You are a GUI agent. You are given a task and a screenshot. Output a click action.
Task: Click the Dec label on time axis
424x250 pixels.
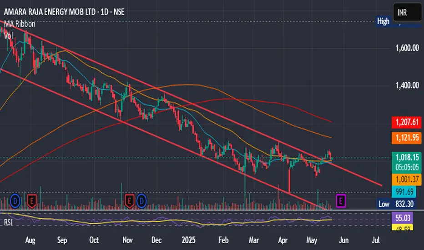coord(156,240)
